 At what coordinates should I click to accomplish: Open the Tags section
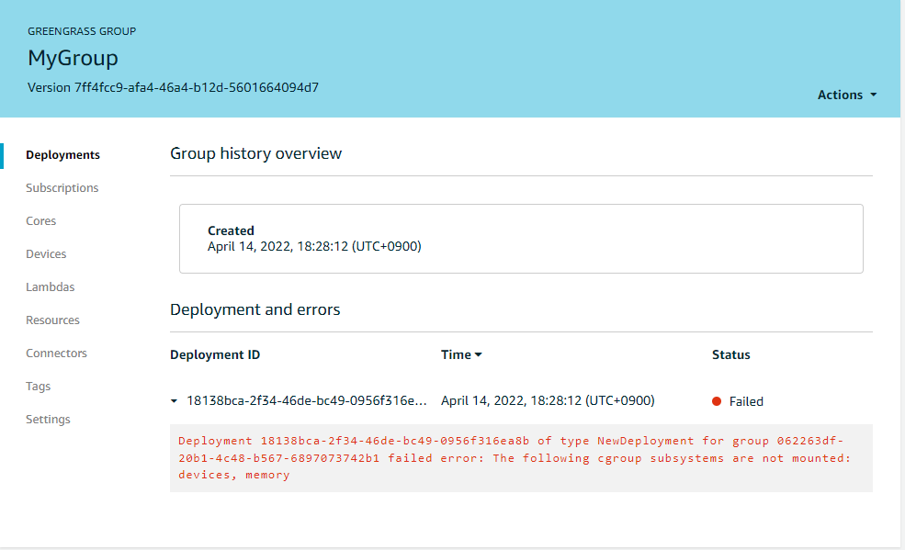[x=38, y=387]
